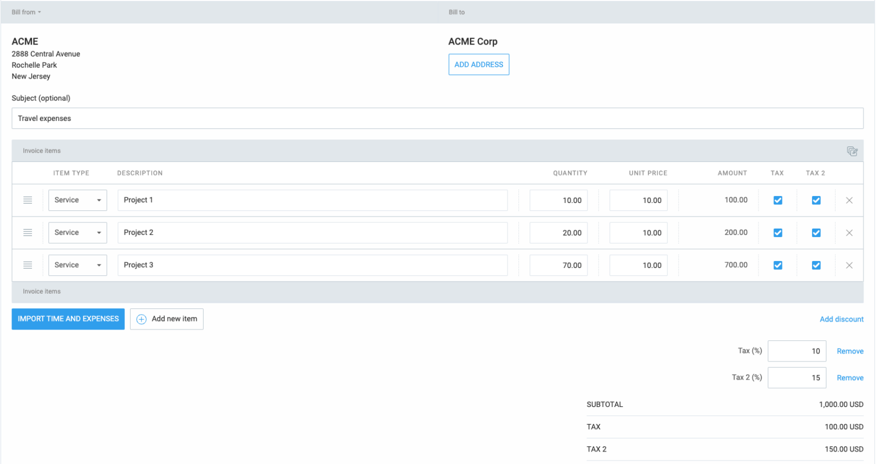
Task: Open the Bill from dropdown
Action: click(26, 12)
